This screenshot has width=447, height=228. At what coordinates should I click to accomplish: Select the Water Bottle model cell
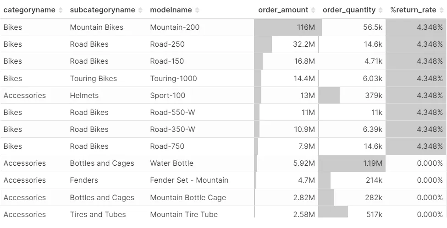click(171, 163)
